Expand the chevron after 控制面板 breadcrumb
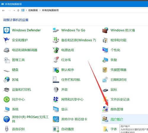 pyautogui.click(x=40, y=10)
